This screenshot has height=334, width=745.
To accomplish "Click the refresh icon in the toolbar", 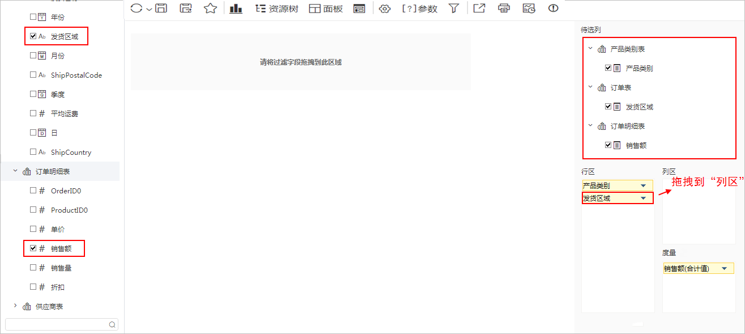I will 137,9.
